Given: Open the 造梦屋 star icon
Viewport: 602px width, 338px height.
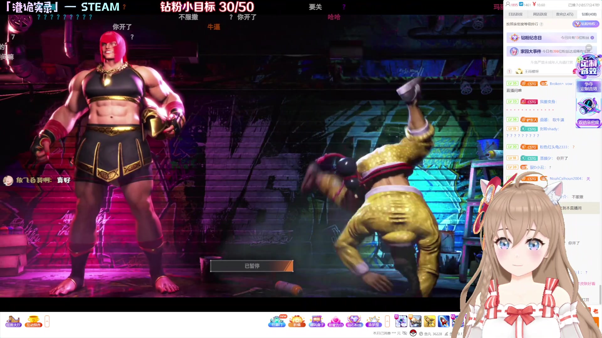Looking at the screenshot, I should (373, 321).
